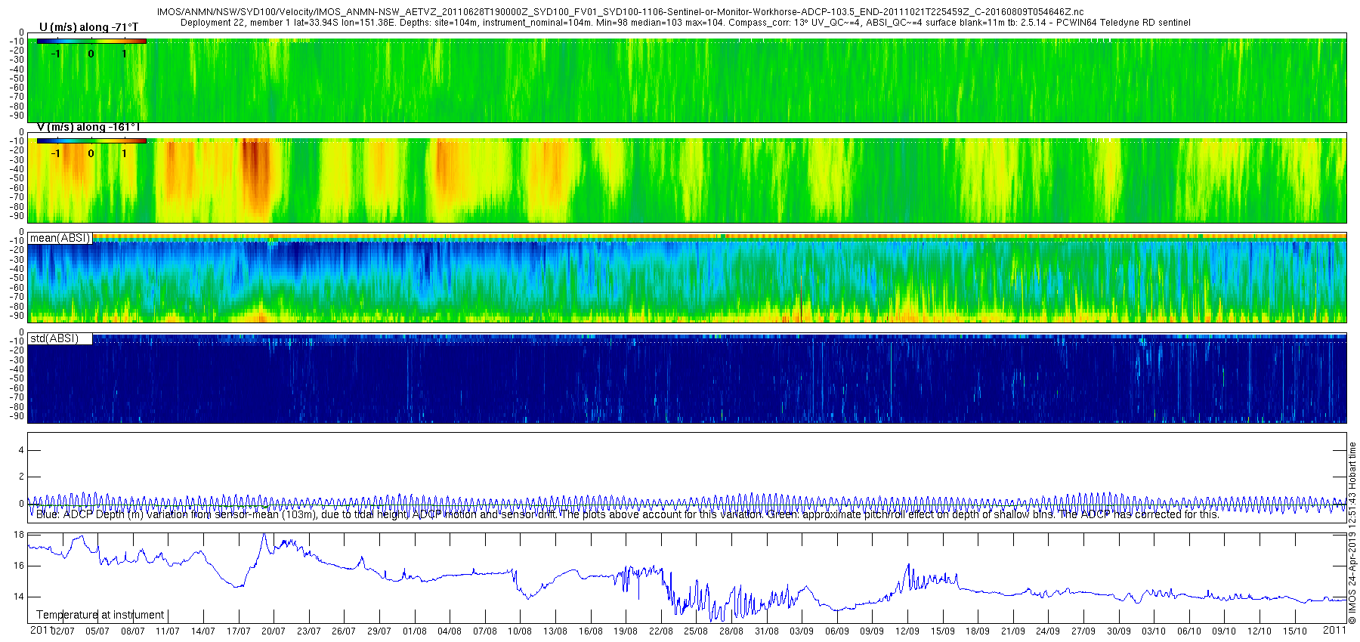The image size is (1360, 642).
Task: Click the '17/07' date tick label
Action: point(239,631)
